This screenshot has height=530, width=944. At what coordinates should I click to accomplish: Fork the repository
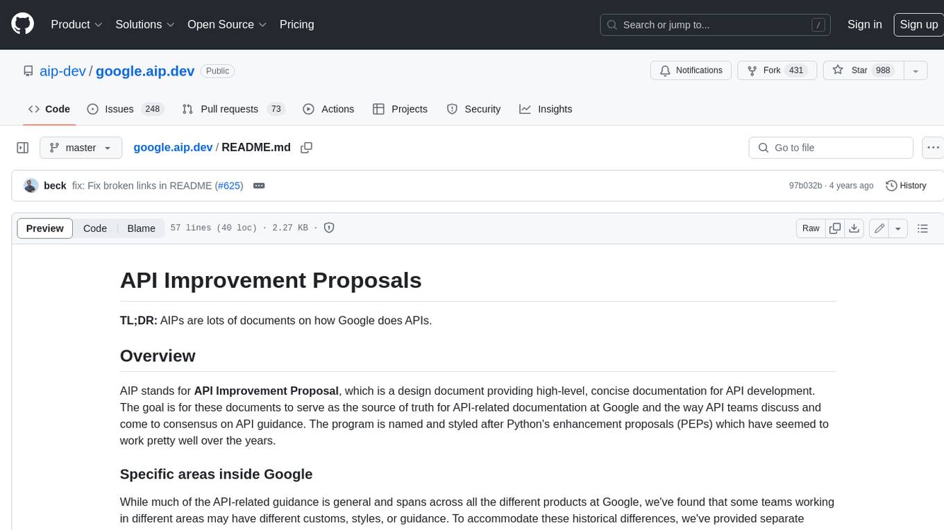(x=777, y=71)
